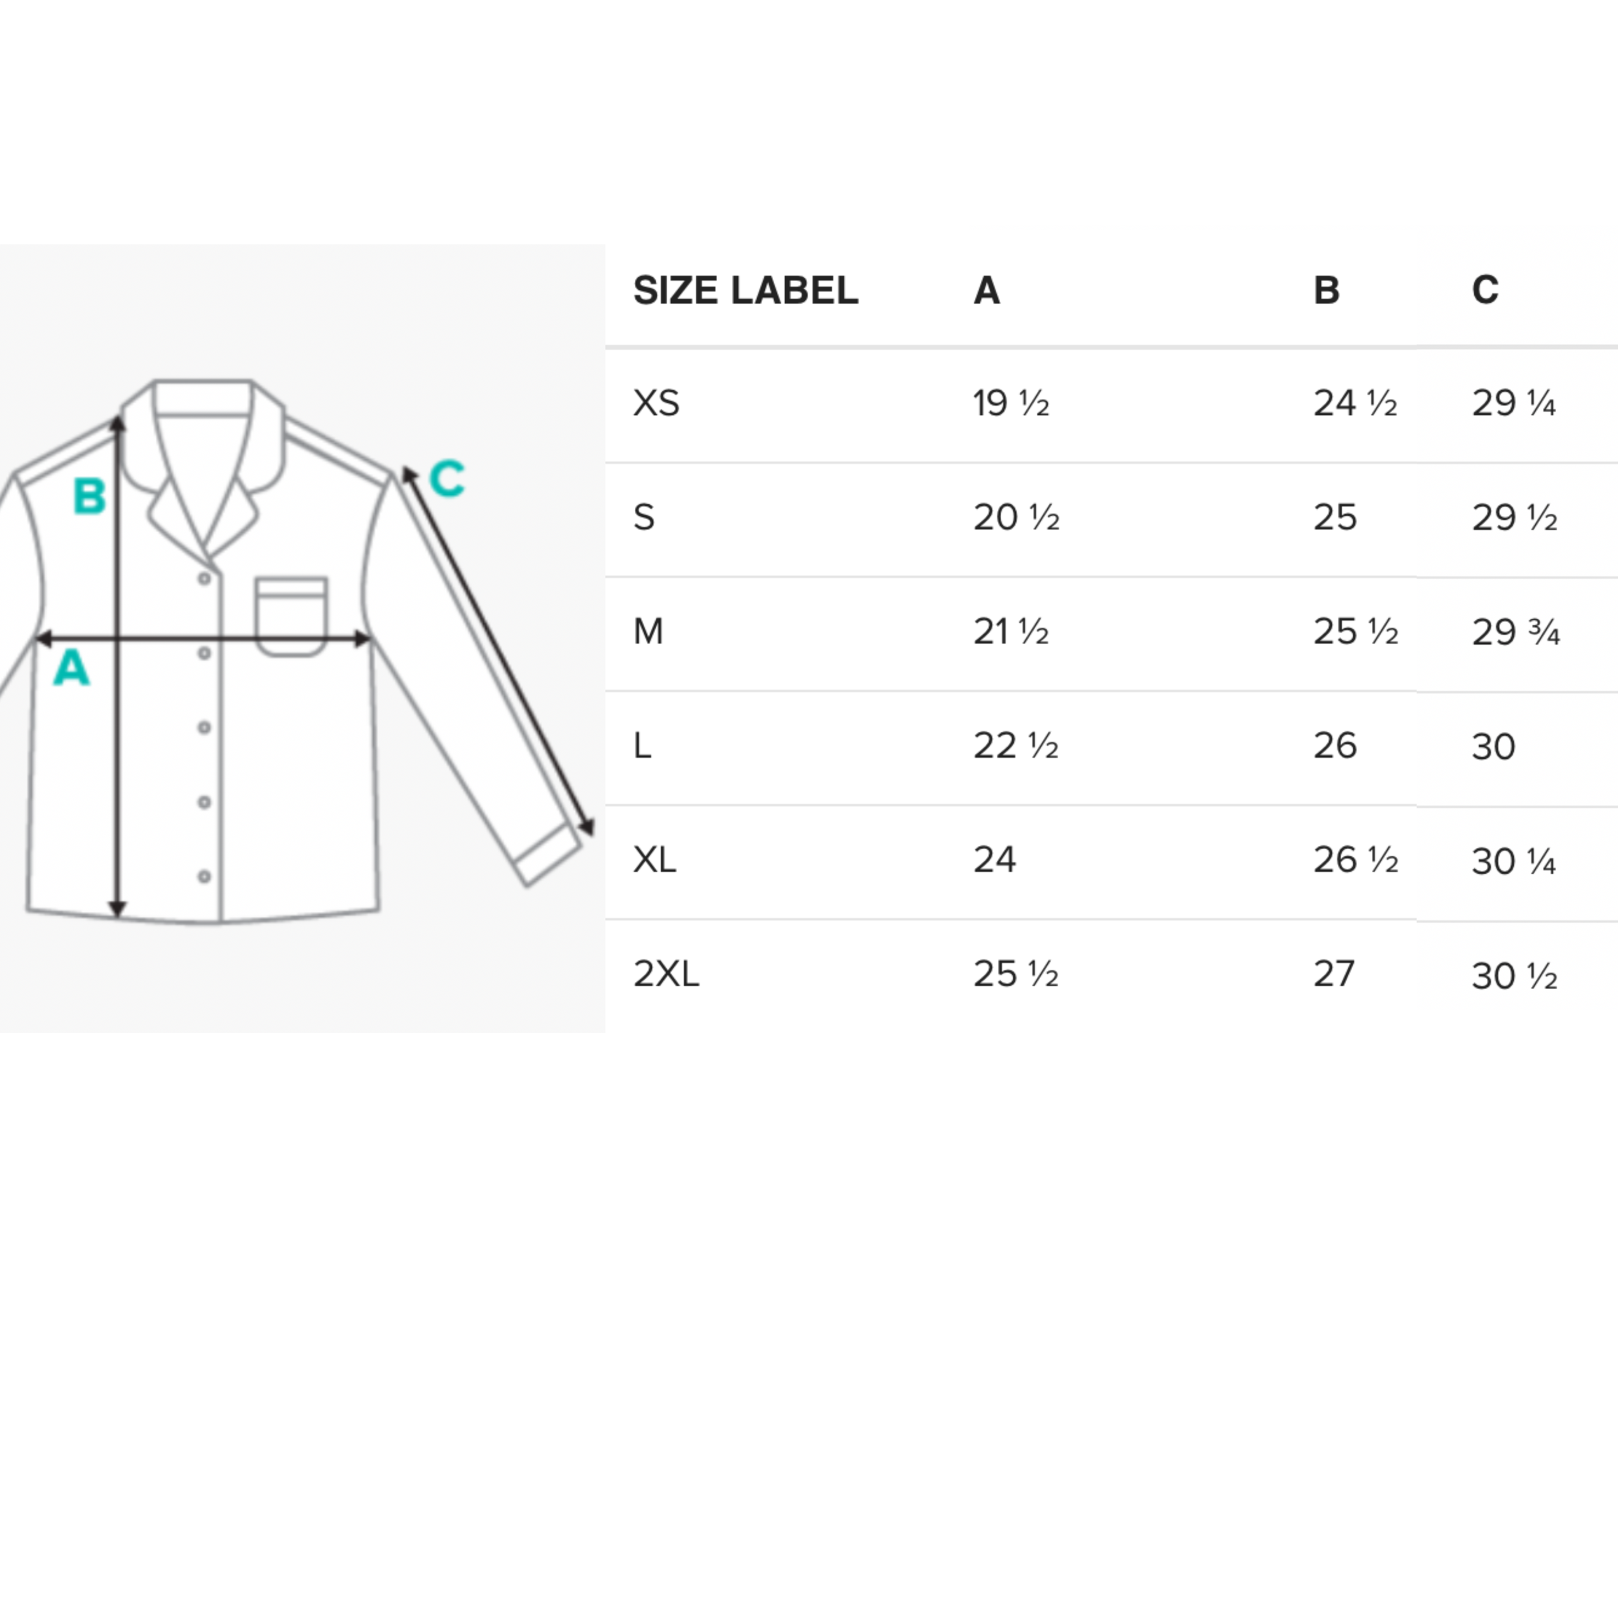Click the XS size row label
Image resolution: width=1618 pixels, height=1618 pixels.
(656, 403)
